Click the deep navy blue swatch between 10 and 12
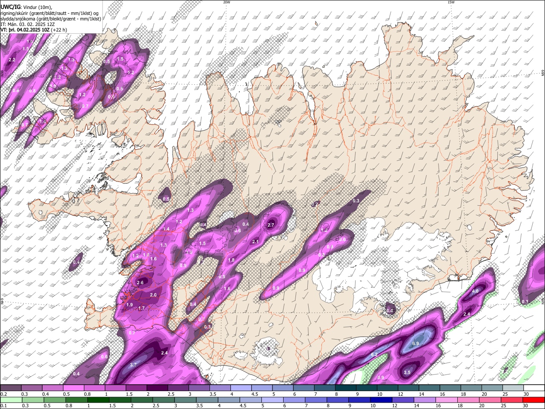 381,400
